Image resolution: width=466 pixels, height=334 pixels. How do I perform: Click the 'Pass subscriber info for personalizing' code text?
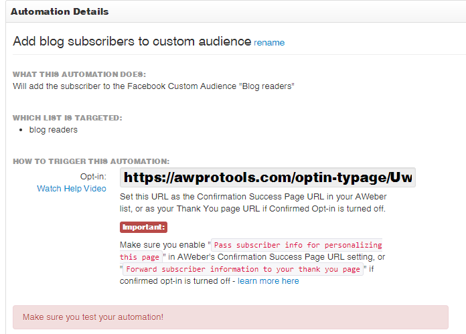tap(298, 245)
